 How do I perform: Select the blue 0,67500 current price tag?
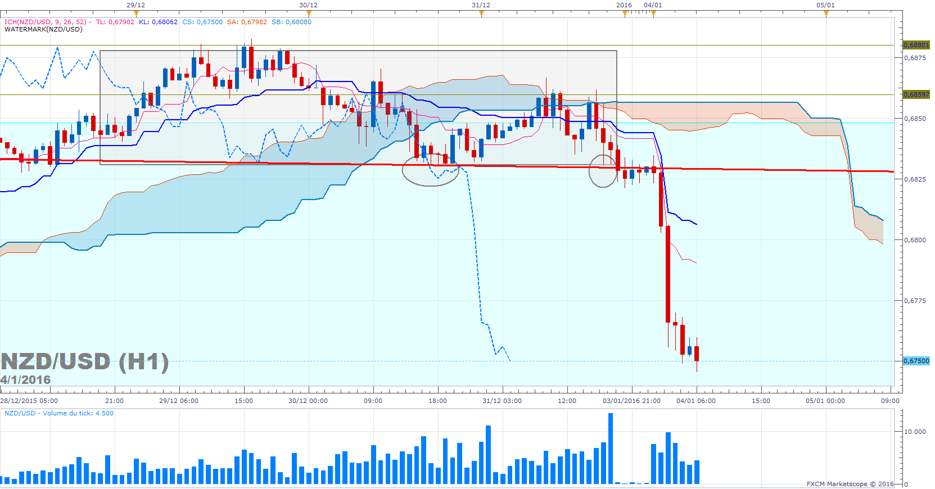pos(916,361)
